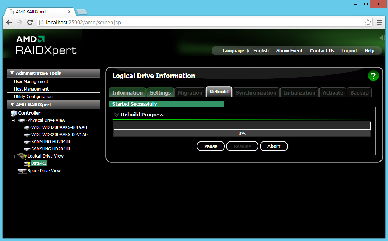Collapse the Logical Drive View tree node
The height and width of the screenshot is (241, 388).
click(13, 156)
